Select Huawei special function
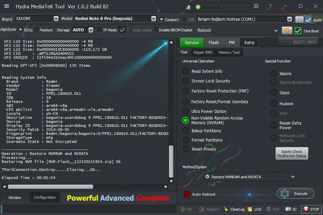 coord(274,103)
